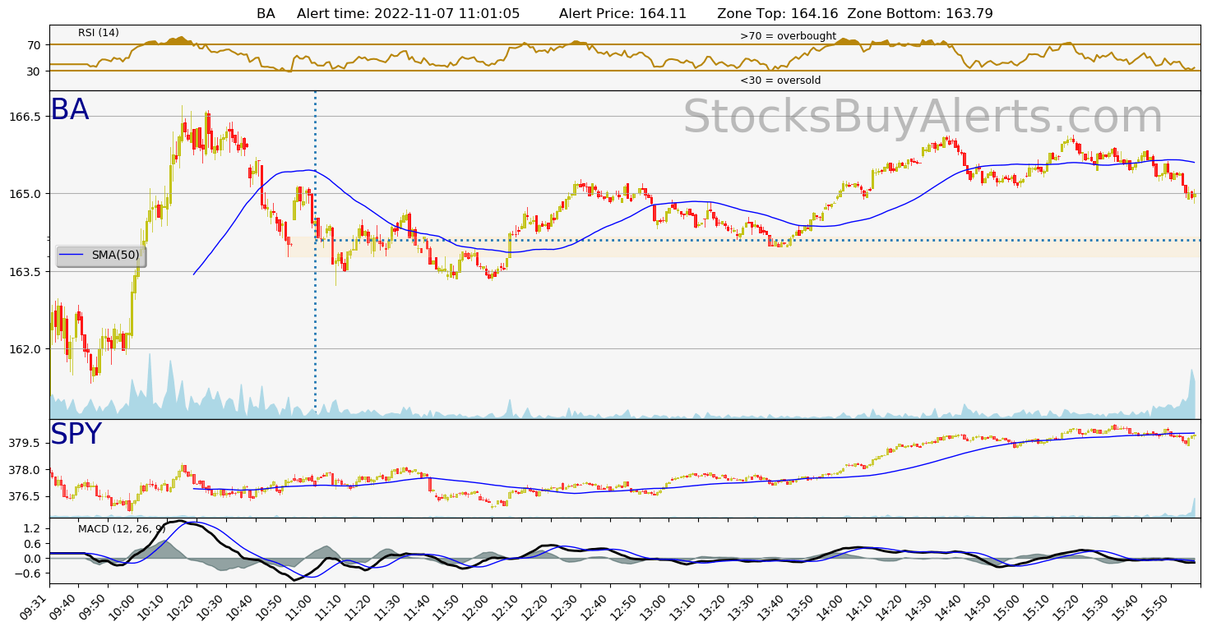Click the Zone Top: 164.16 text
The width and height of the screenshot is (1212, 631).
click(778, 13)
